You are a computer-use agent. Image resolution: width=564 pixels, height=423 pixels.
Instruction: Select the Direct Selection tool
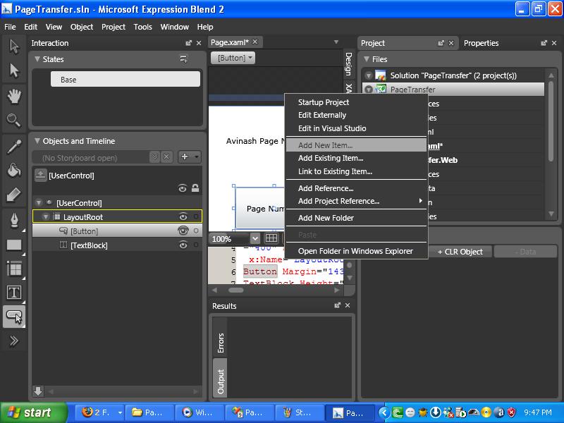pos(14,70)
